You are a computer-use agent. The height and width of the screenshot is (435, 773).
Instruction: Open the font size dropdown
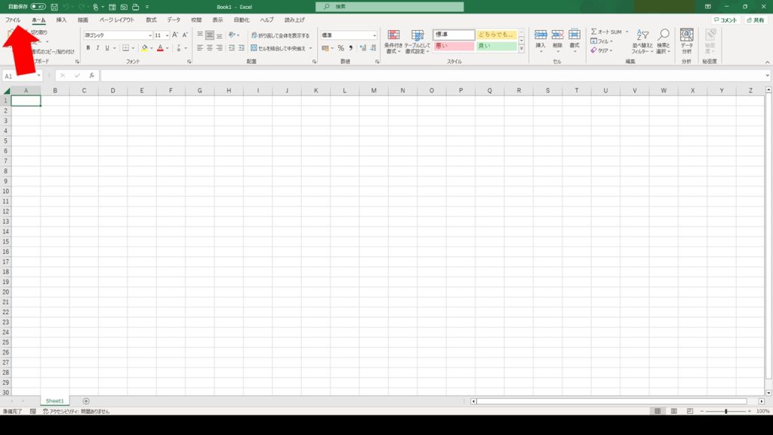click(x=167, y=35)
